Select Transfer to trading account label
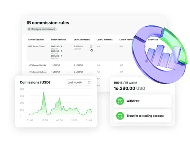The height and width of the screenshot is (143, 190). click(x=145, y=116)
